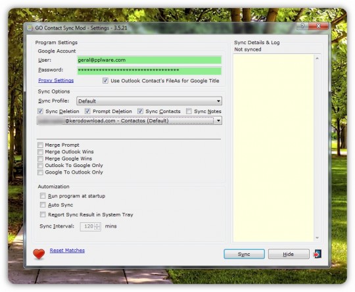
Task: Toggle the Sync Contacts checkbox
Action: [x=140, y=111]
